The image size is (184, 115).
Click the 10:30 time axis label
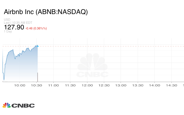click(37, 85)
